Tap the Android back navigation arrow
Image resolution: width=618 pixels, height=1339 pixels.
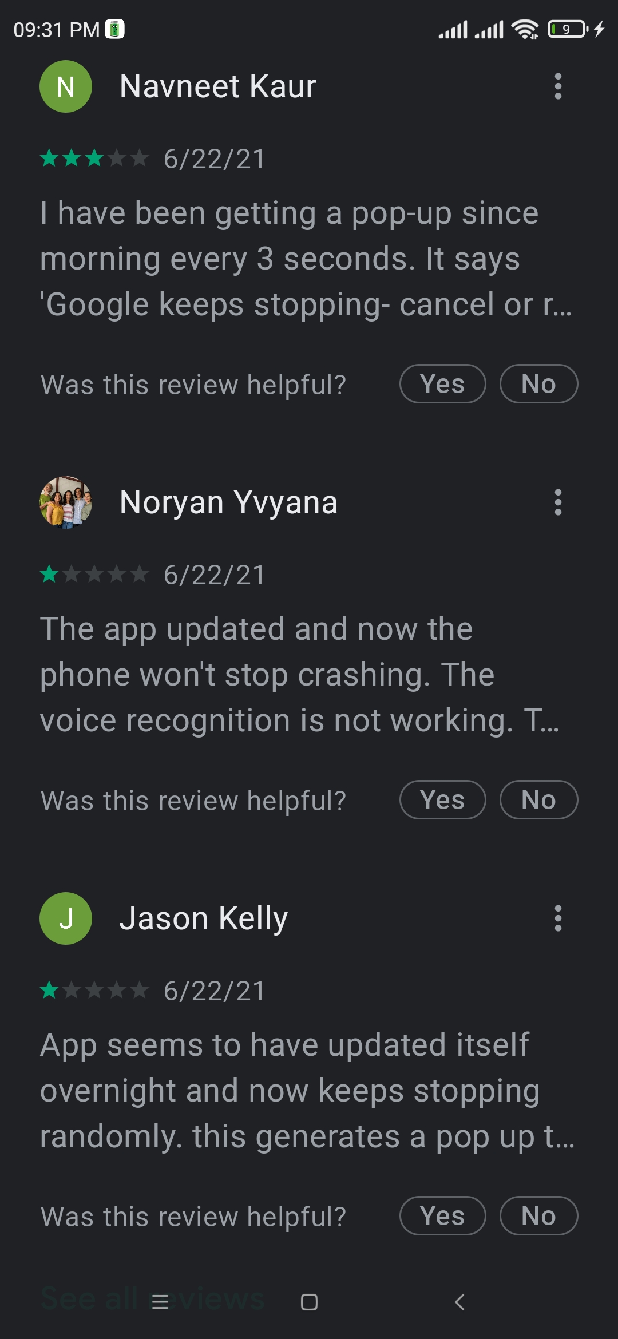[x=459, y=1302]
